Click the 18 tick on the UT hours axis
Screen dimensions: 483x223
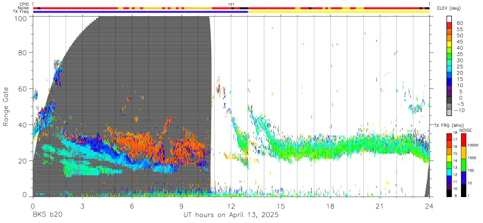330,206
